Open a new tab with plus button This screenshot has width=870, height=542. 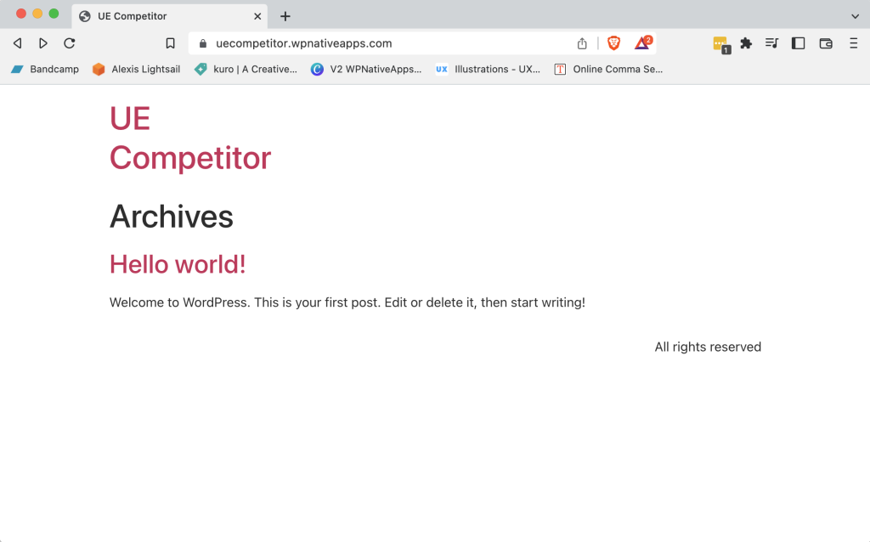tap(285, 16)
